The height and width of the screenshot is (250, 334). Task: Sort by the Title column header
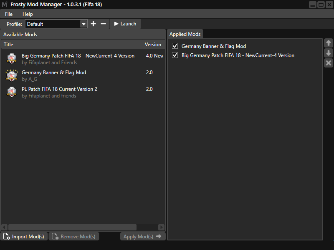pos(72,45)
